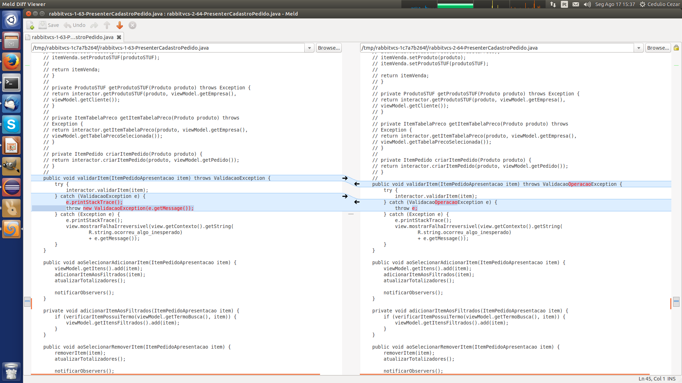Close the stroPedido.java tab
This screenshot has width=682, height=383.
click(119, 37)
